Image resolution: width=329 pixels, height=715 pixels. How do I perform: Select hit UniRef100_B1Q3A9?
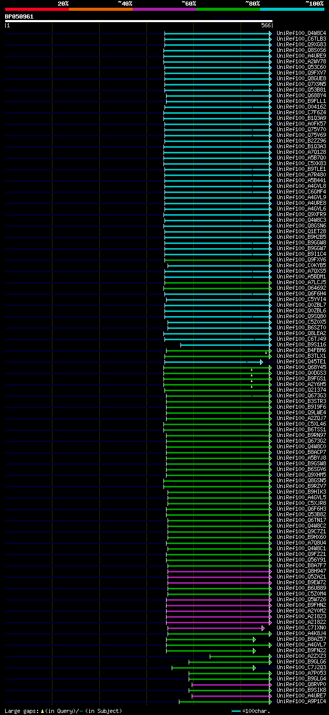coord(301,118)
